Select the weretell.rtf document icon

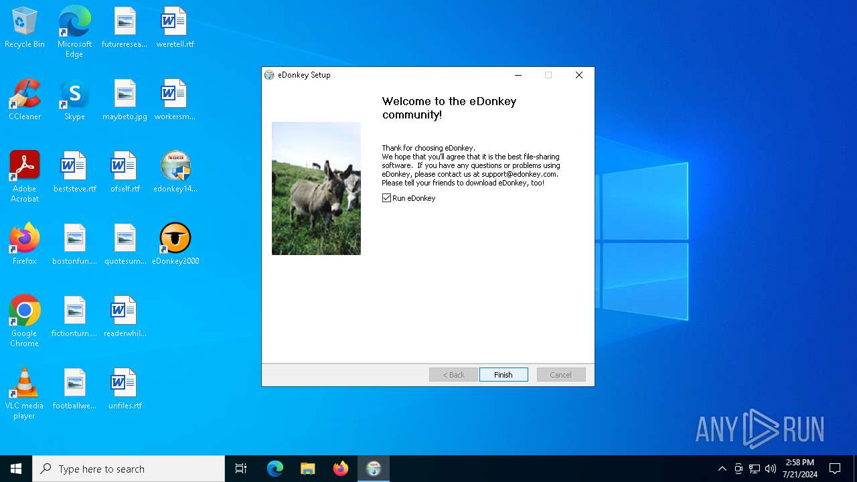(x=175, y=28)
